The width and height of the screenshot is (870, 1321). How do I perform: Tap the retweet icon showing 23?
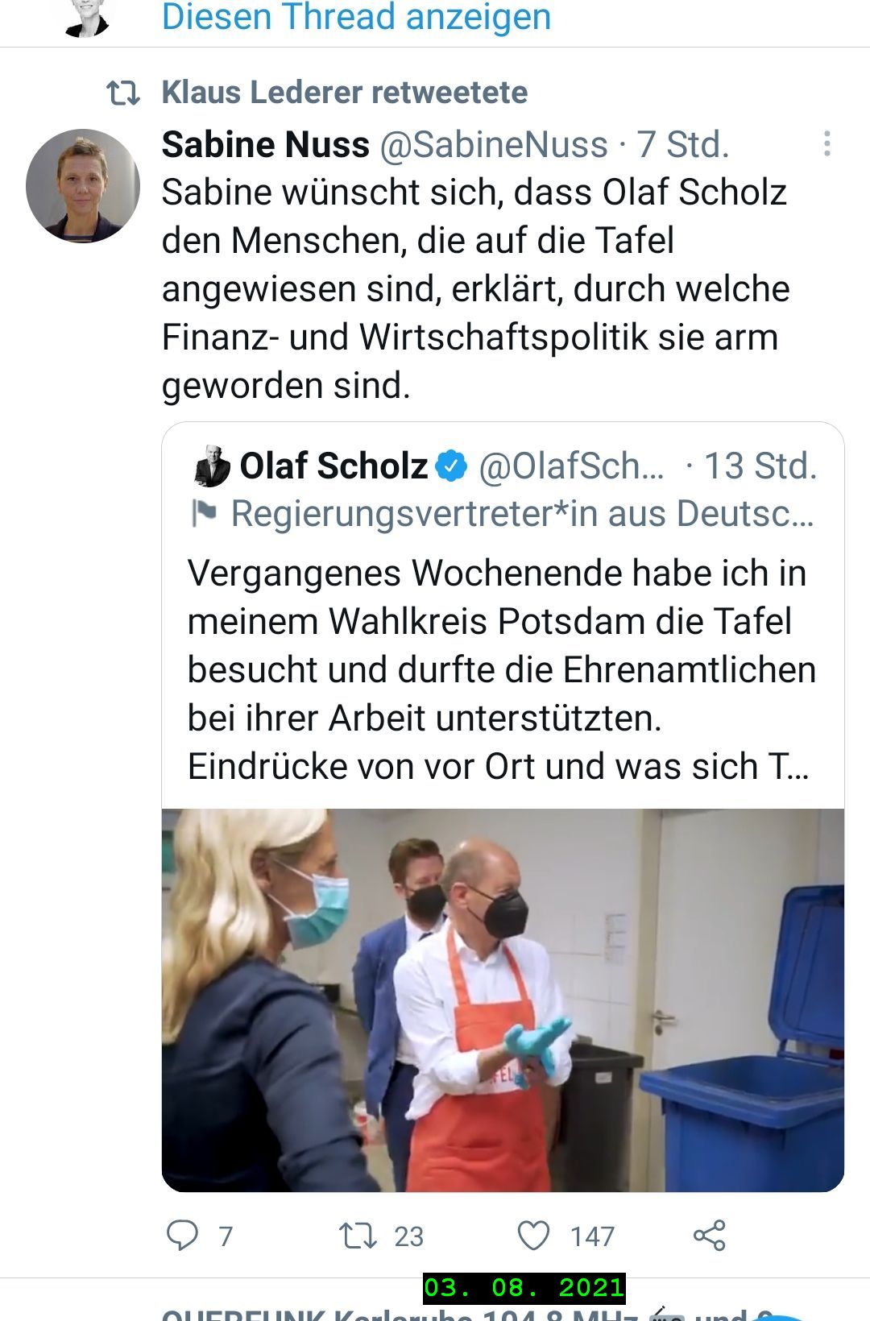(x=358, y=1235)
